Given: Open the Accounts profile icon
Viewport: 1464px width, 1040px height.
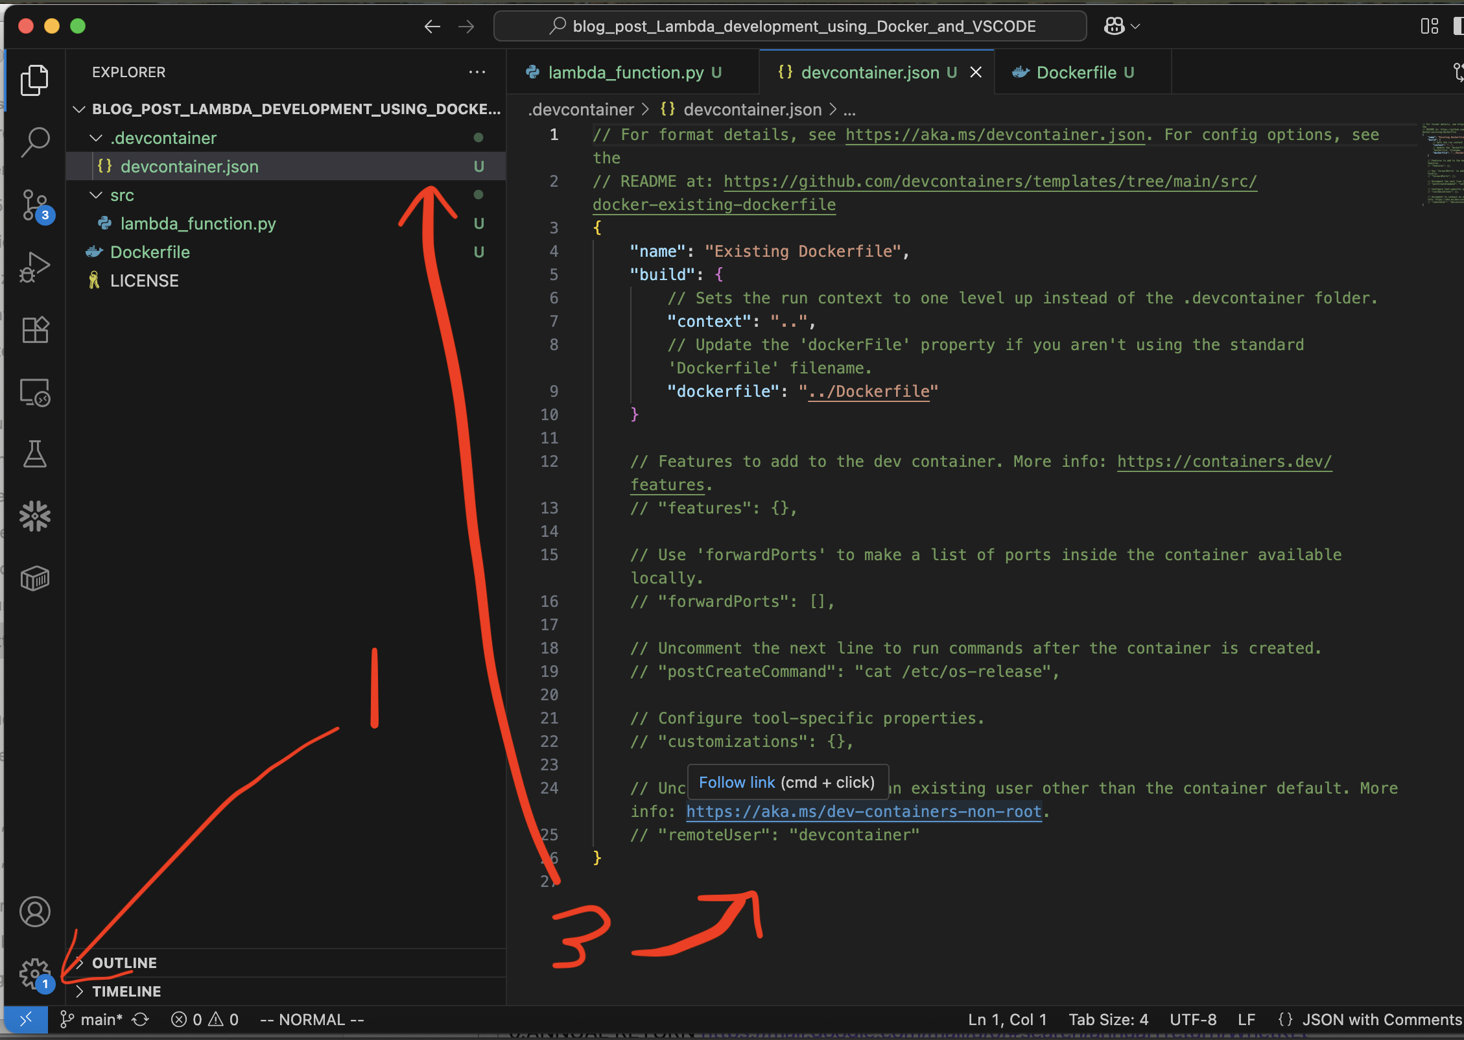Looking at the screenshot, I should point(34,912).
